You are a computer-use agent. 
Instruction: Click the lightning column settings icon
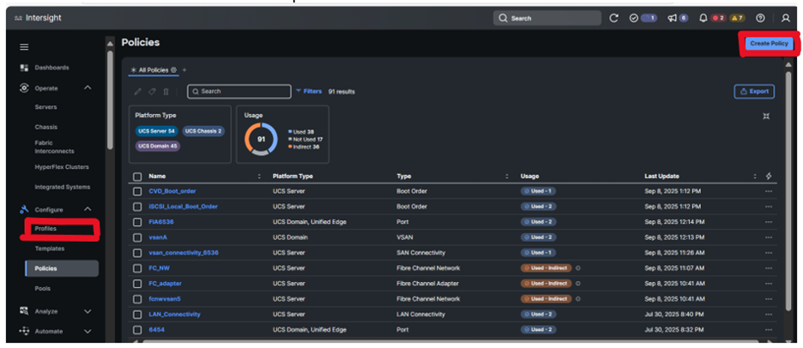pyautogui.click(x=768, y=176)
